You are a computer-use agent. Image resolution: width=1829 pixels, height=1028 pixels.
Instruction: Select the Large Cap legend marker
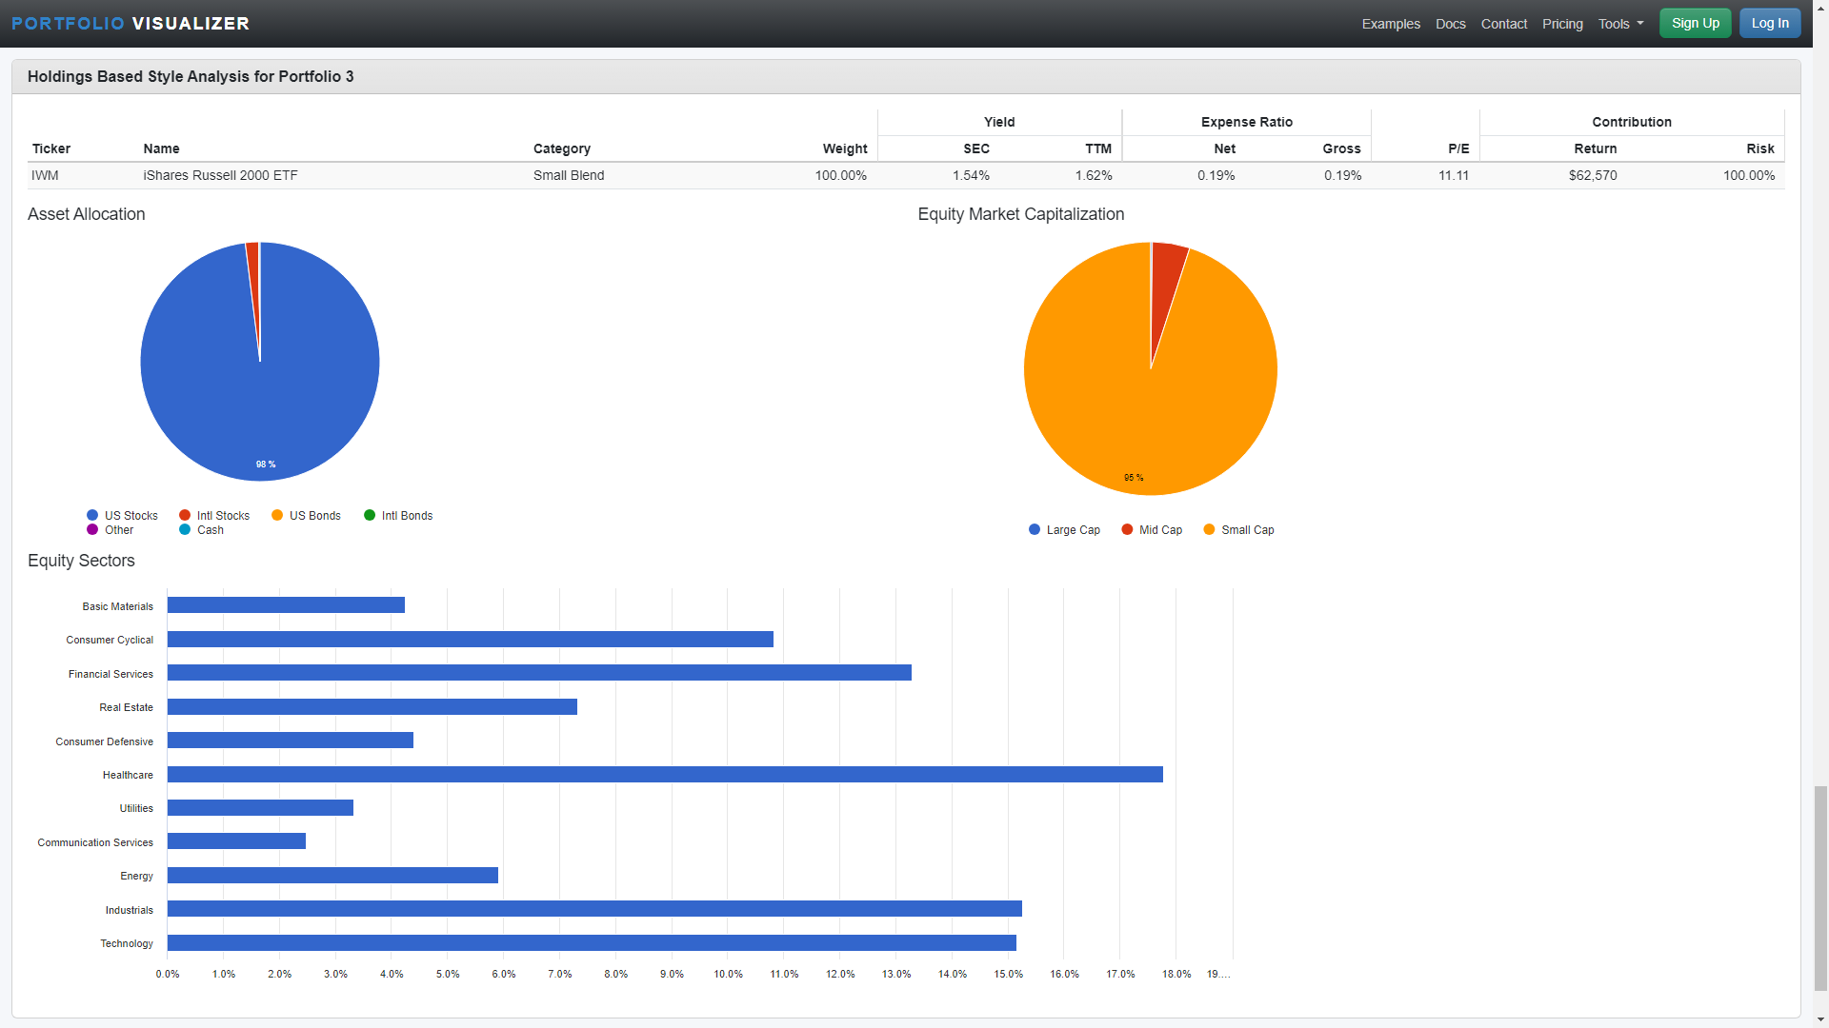coord(1035,529)
